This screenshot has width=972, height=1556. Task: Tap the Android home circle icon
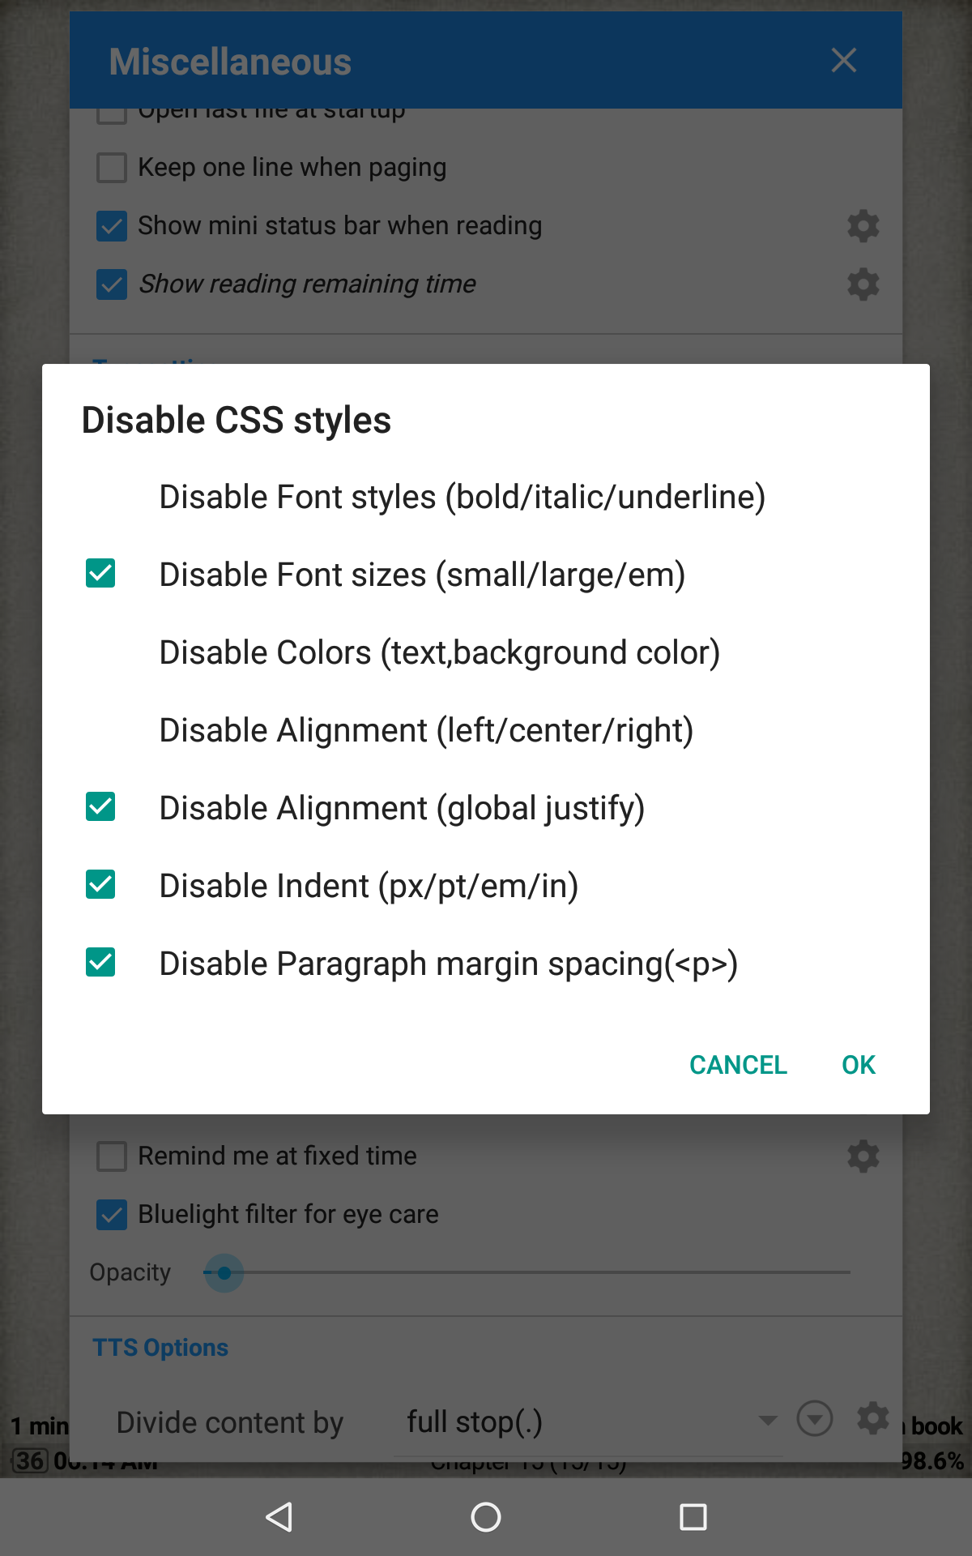486,1517
